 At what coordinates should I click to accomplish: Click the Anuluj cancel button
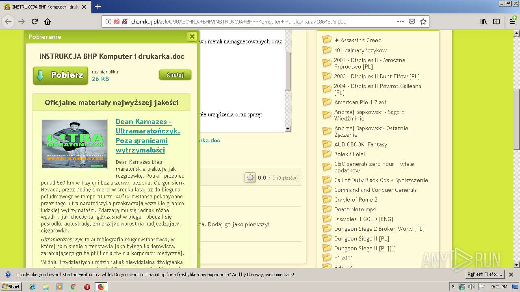tap(175, 75)
